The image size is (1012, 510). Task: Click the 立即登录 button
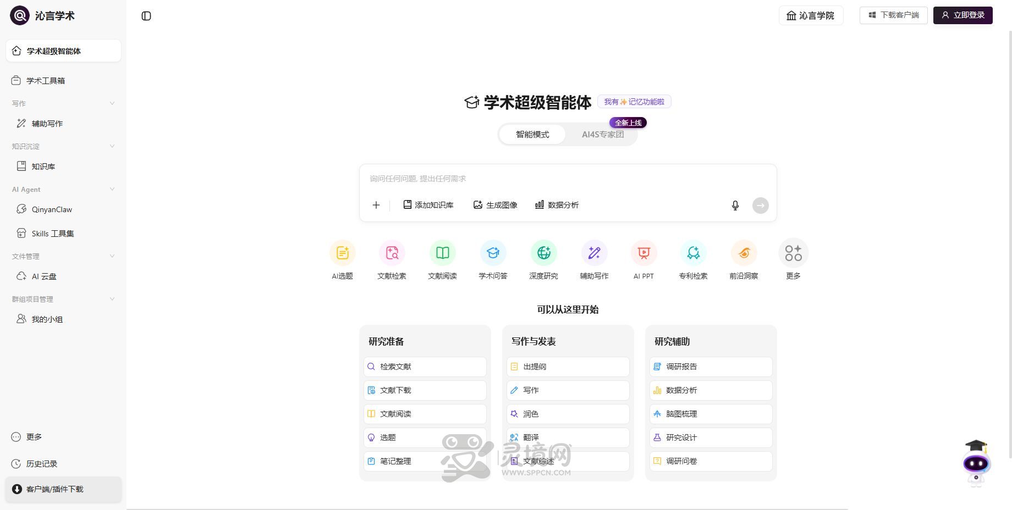click(x=963, y=15)
